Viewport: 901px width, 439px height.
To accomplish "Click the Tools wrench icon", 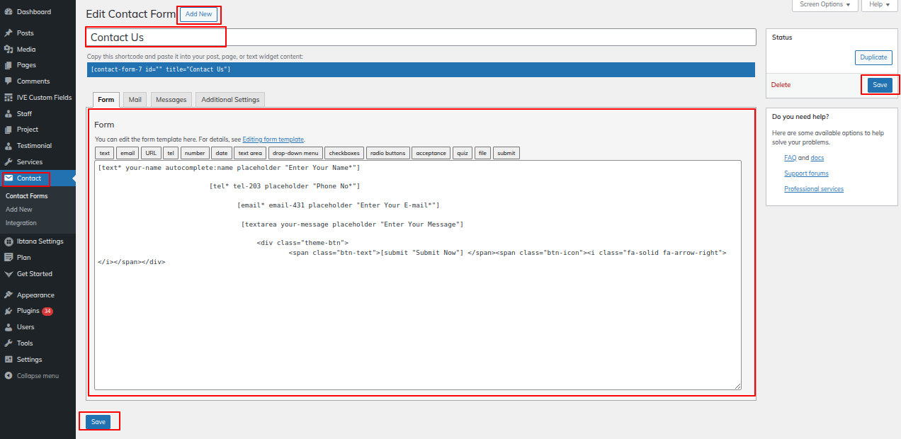I will (8, 343).
